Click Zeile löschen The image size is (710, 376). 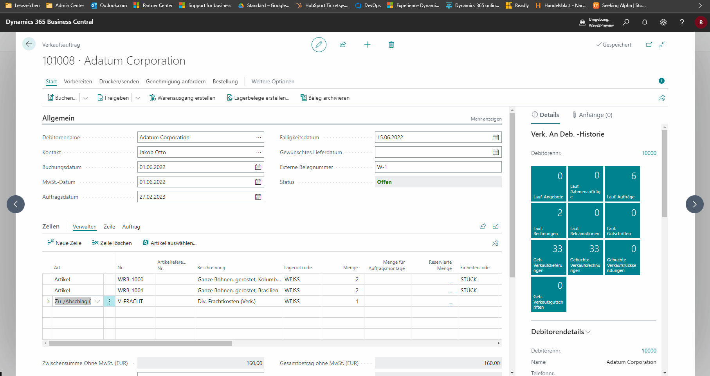pos(112,243)
